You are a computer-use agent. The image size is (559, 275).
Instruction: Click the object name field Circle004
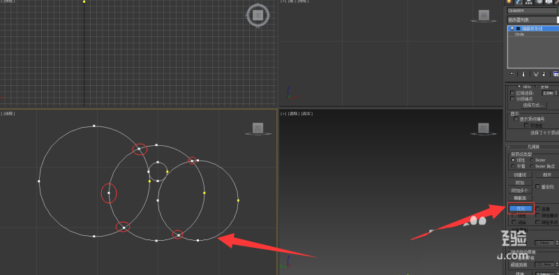pos(532,10)
